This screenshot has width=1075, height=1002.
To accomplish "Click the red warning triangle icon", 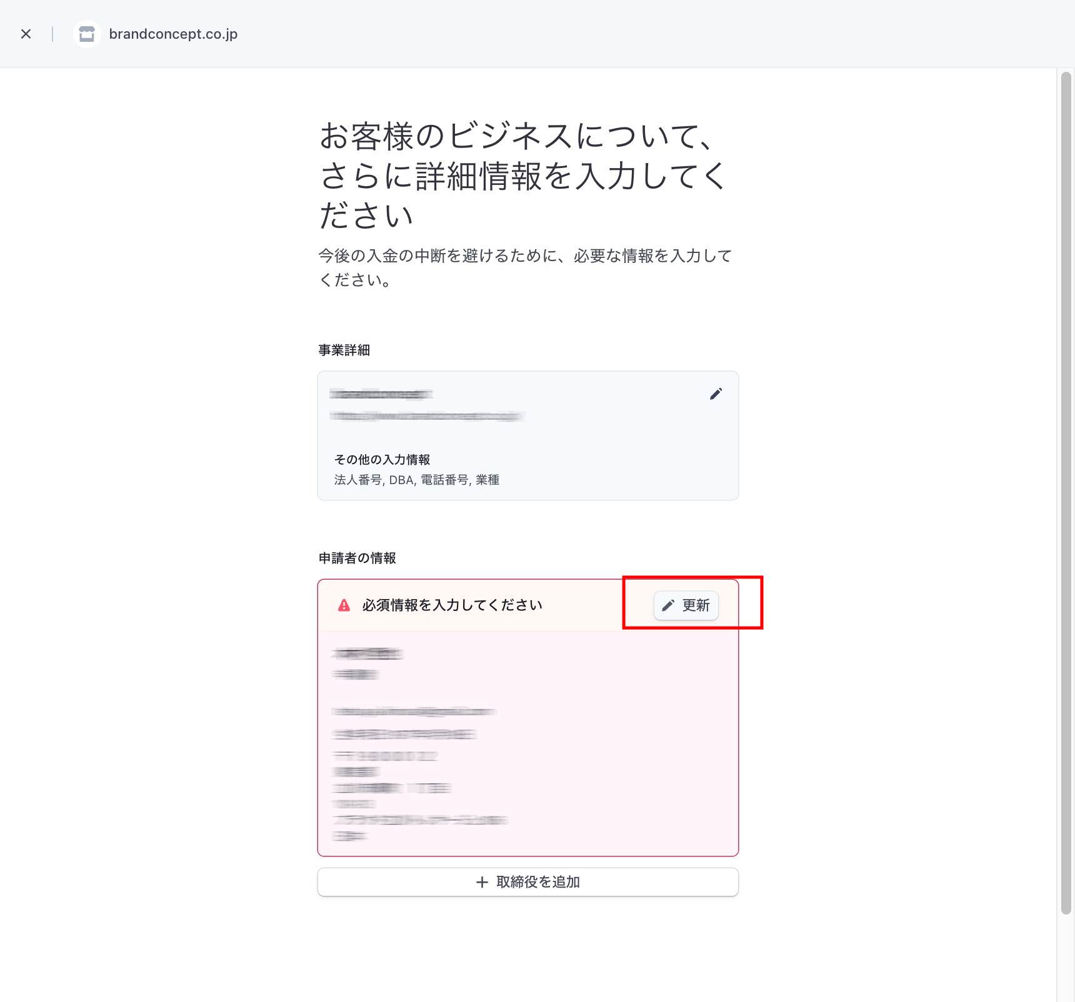I will click(x=344, y=605).
